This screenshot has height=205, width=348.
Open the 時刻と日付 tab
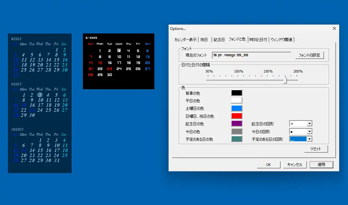click(258, 40)
